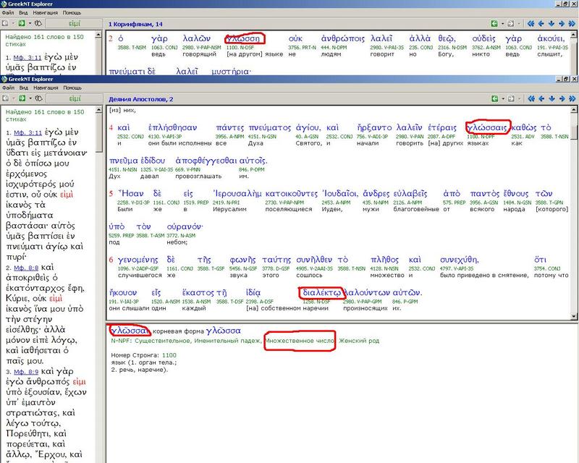Click the Greek word διαλέκτῳ in verse 6
The width and height of the screenshot is (579, 463).
[x=321, y=293]
